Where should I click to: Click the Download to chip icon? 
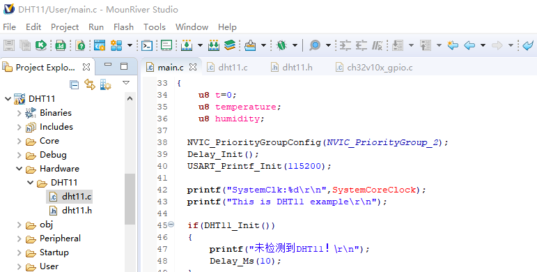[187, 45]
